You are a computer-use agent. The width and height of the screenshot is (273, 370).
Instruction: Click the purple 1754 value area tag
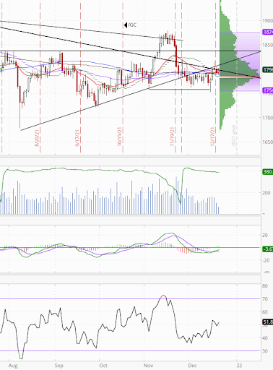click(268, 90)
